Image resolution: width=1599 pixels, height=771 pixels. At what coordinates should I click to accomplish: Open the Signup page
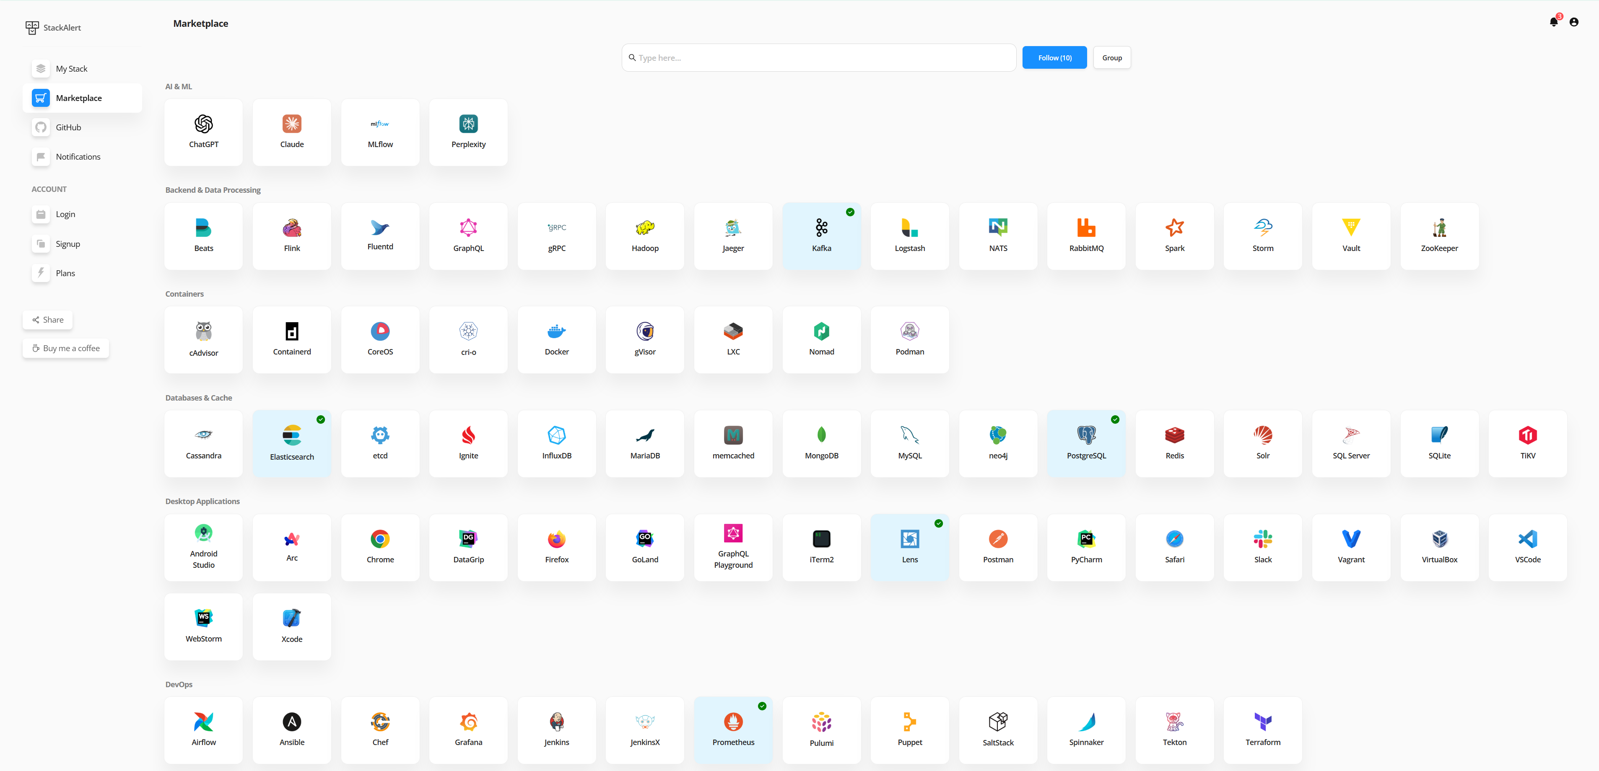[x=83, y=244]
